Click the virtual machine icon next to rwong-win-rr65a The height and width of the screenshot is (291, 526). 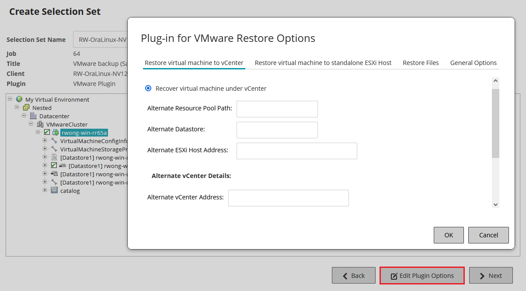(x=56, y=133)
